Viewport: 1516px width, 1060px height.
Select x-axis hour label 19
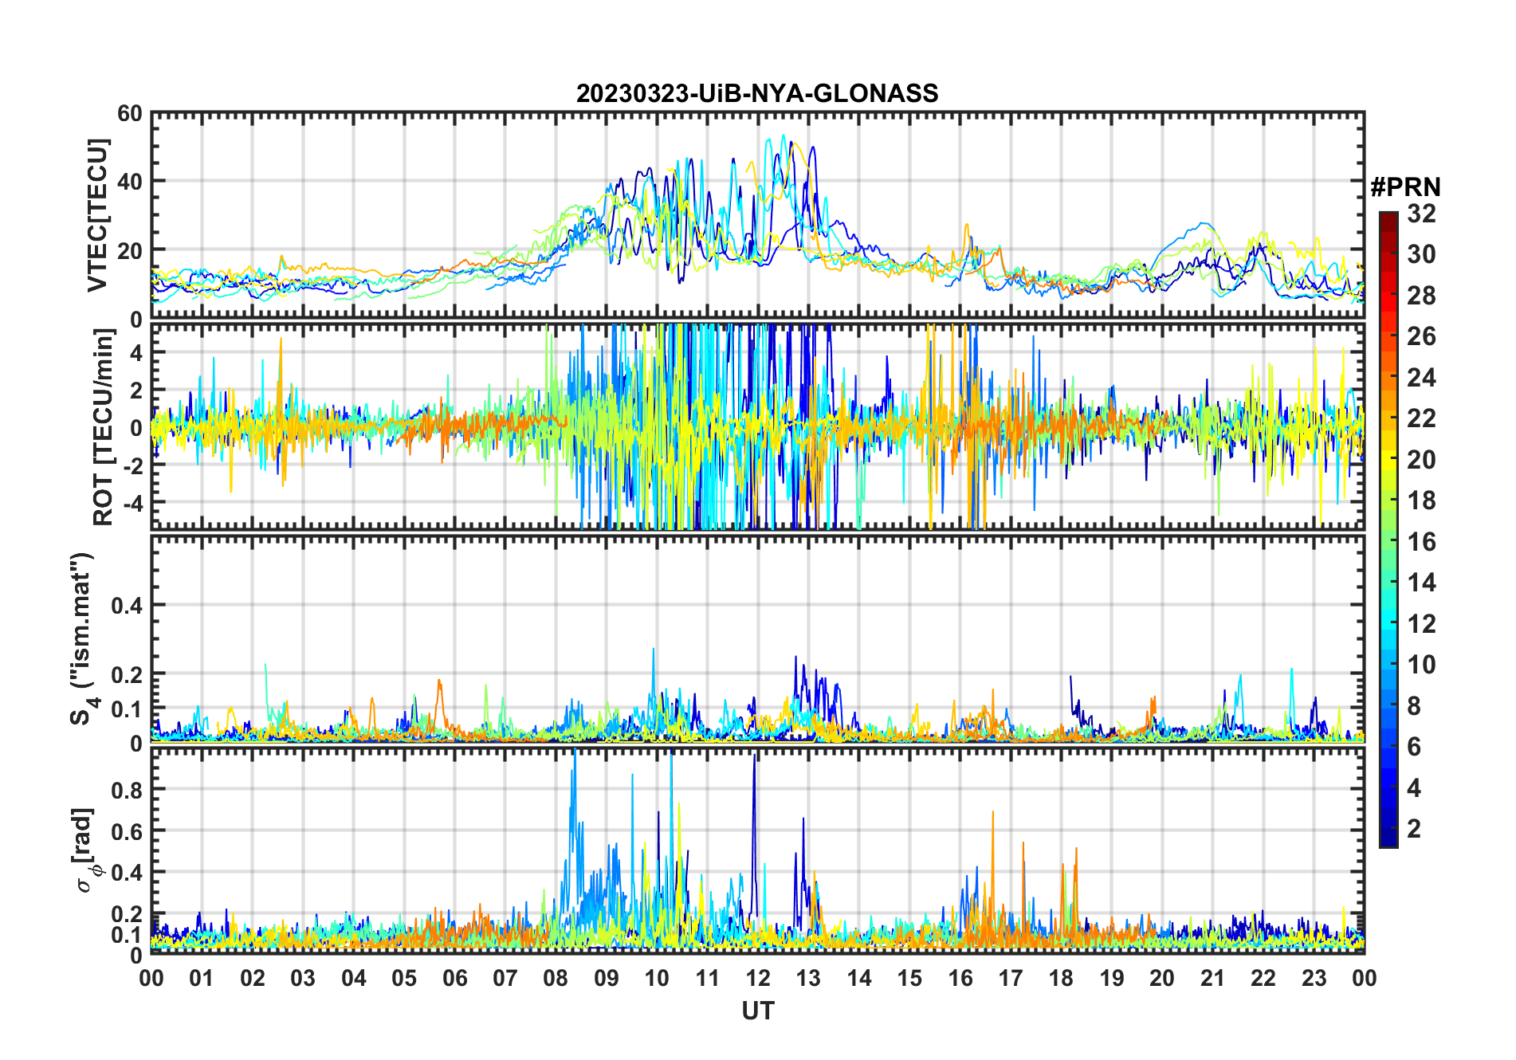coord(1112,978)
